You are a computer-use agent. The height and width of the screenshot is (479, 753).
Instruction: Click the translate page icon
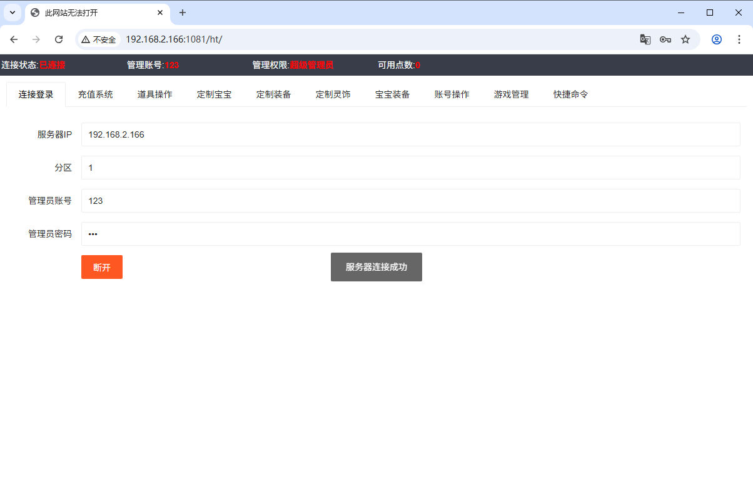point(645,39)
